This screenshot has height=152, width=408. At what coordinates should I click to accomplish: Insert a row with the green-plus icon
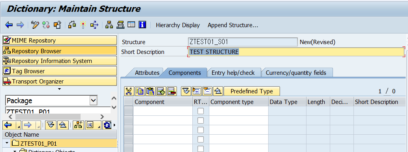pos(161,91)
